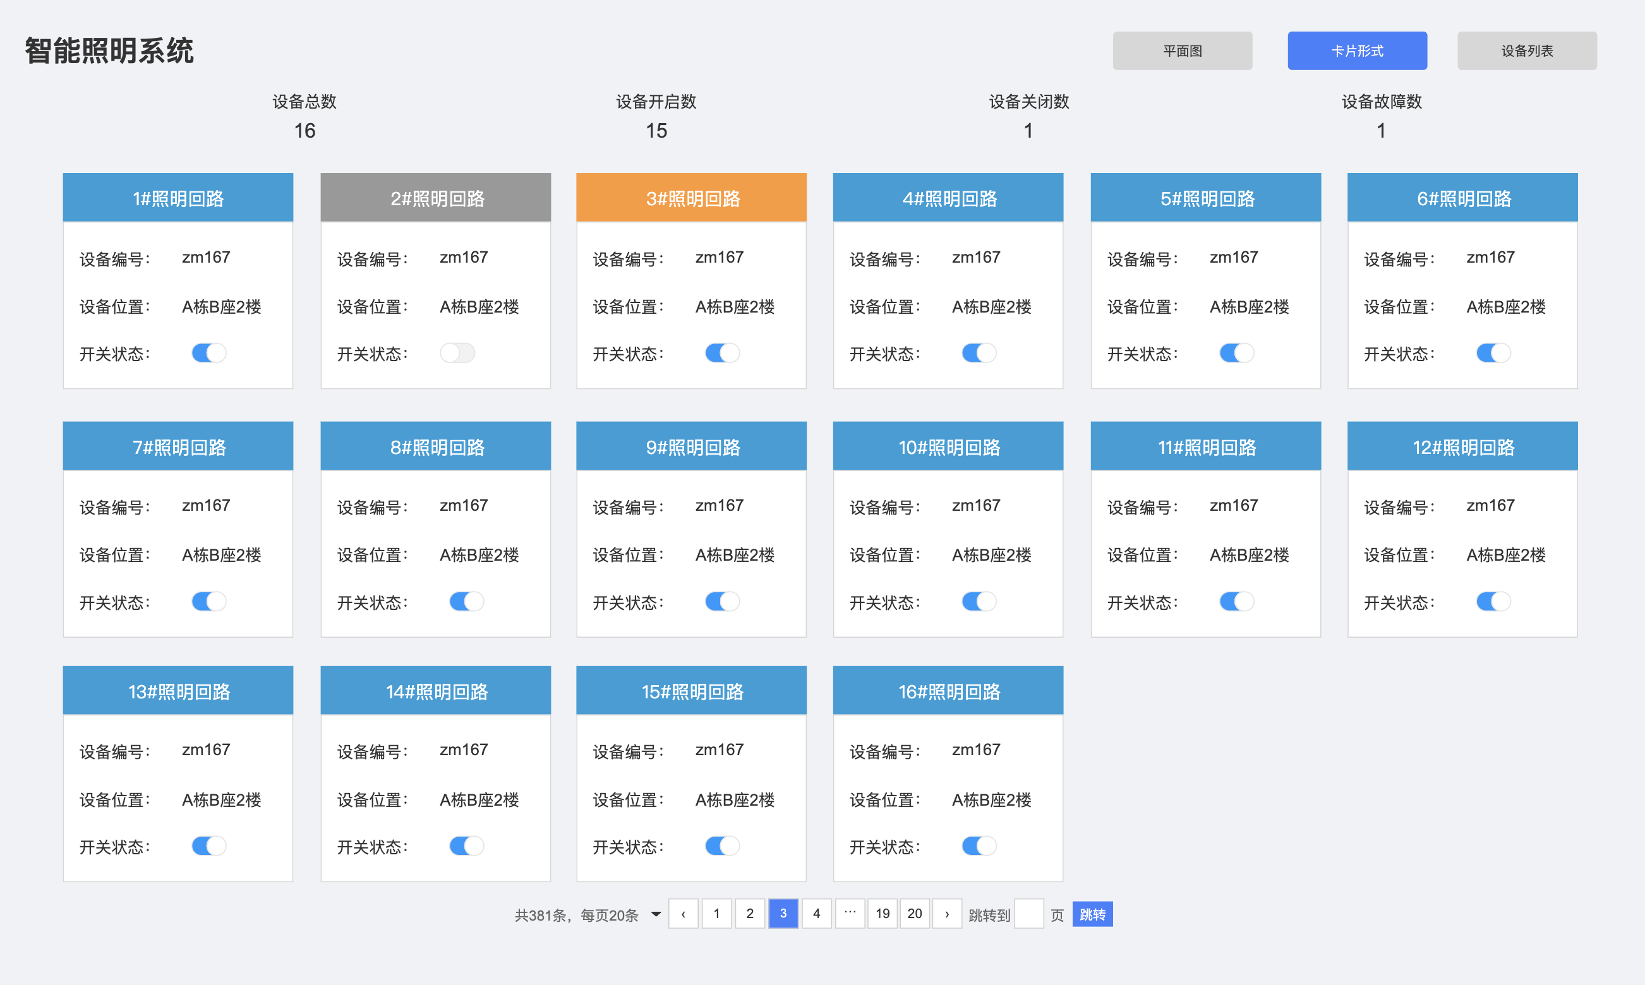Select page 1 in pagination
1645x985 pixels.
[716, 914]
